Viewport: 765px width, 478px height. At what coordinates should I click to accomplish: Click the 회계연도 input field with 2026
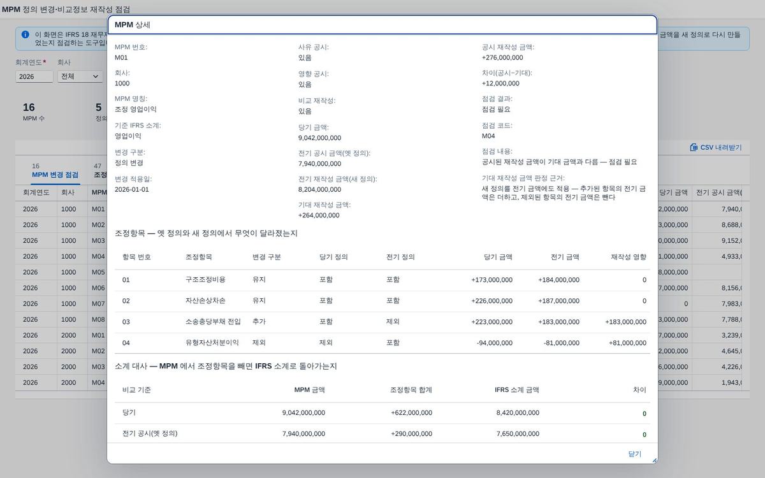(34, 76)
